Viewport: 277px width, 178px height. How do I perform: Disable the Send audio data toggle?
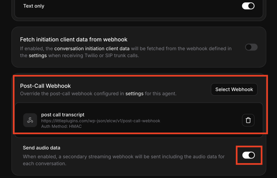pyautogui.click(x=248, y=155)
